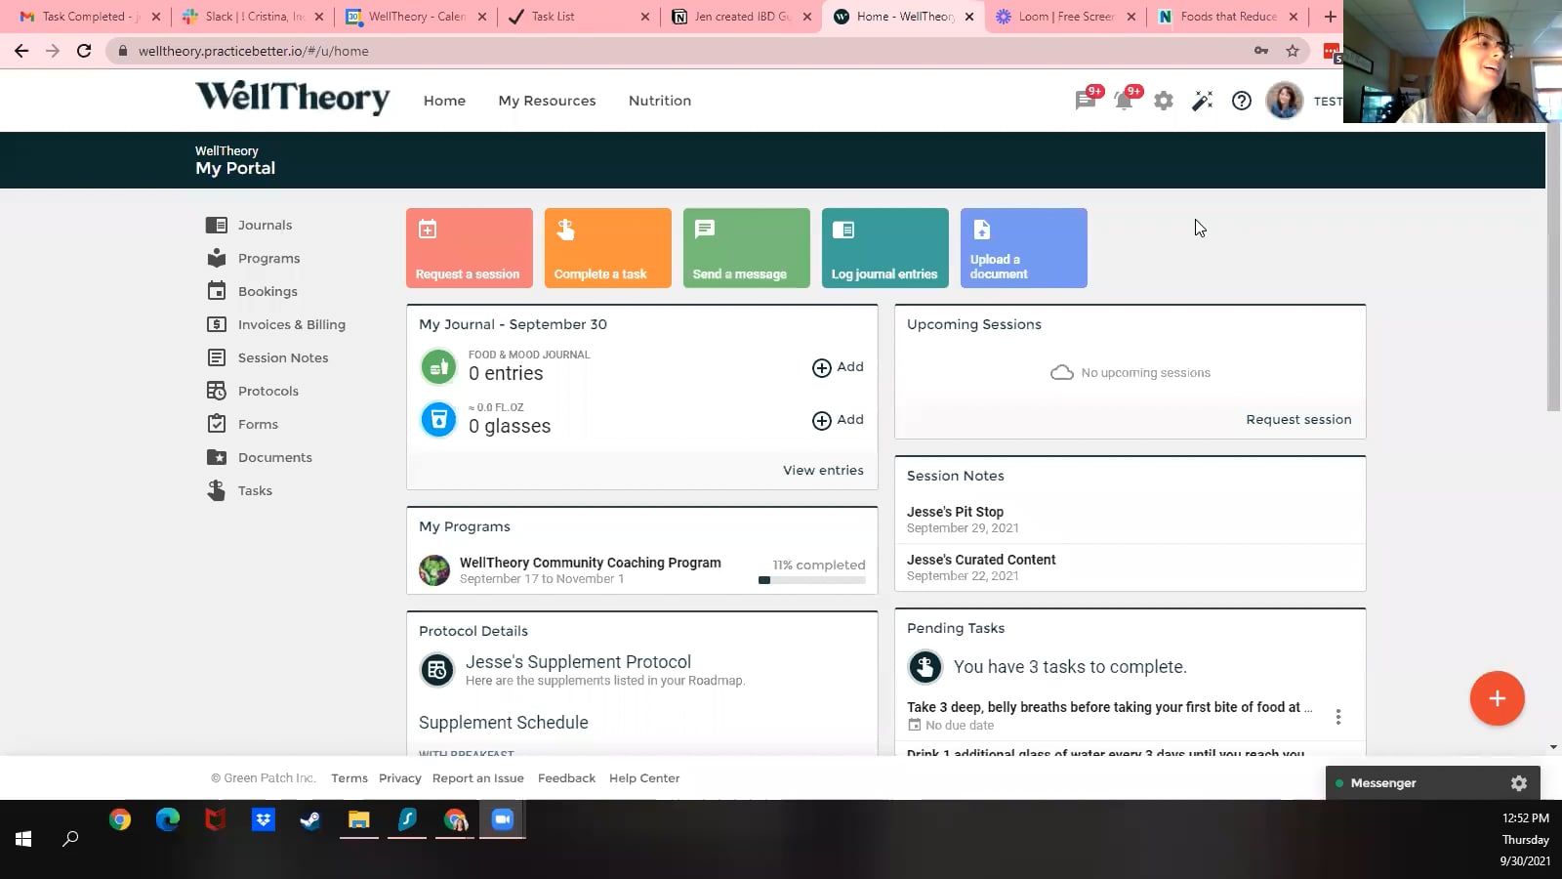Click Add next to water glasses
Image resolution: width=1562 pixels, height=879 pixels.
coord(838,420)
